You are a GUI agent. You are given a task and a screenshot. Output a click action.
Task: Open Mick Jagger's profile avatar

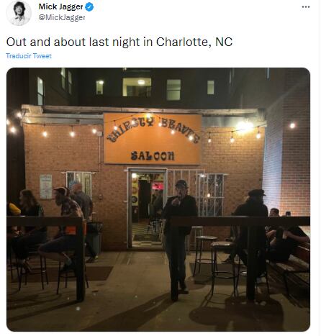coord(19,13)
